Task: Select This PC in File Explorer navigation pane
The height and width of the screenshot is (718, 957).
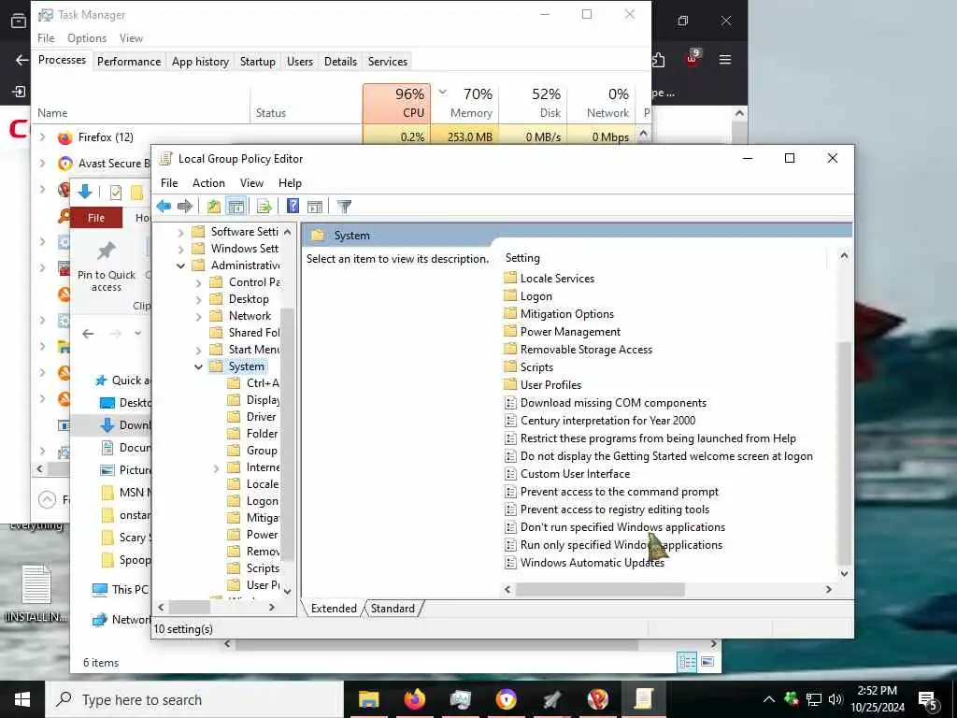Action: point(121,590)
